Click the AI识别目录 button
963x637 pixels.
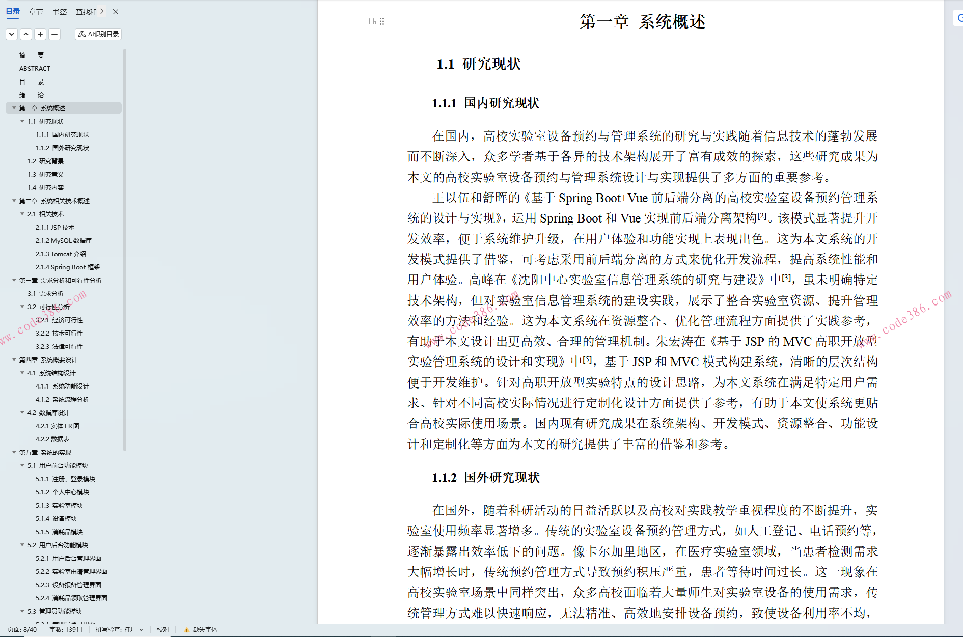98,34
